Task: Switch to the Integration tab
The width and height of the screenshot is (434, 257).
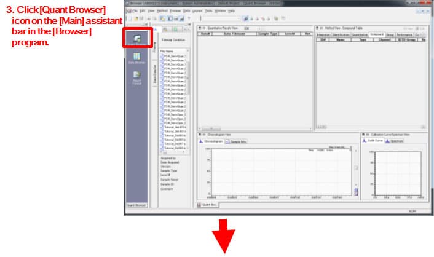Action: 323,35
